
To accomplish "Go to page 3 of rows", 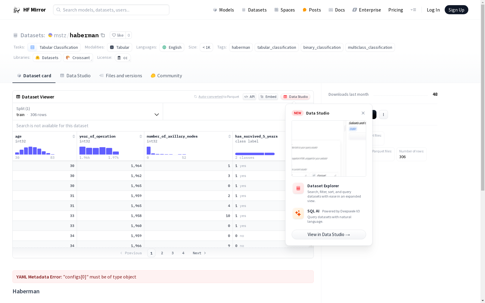I will [x=173, y=253].
